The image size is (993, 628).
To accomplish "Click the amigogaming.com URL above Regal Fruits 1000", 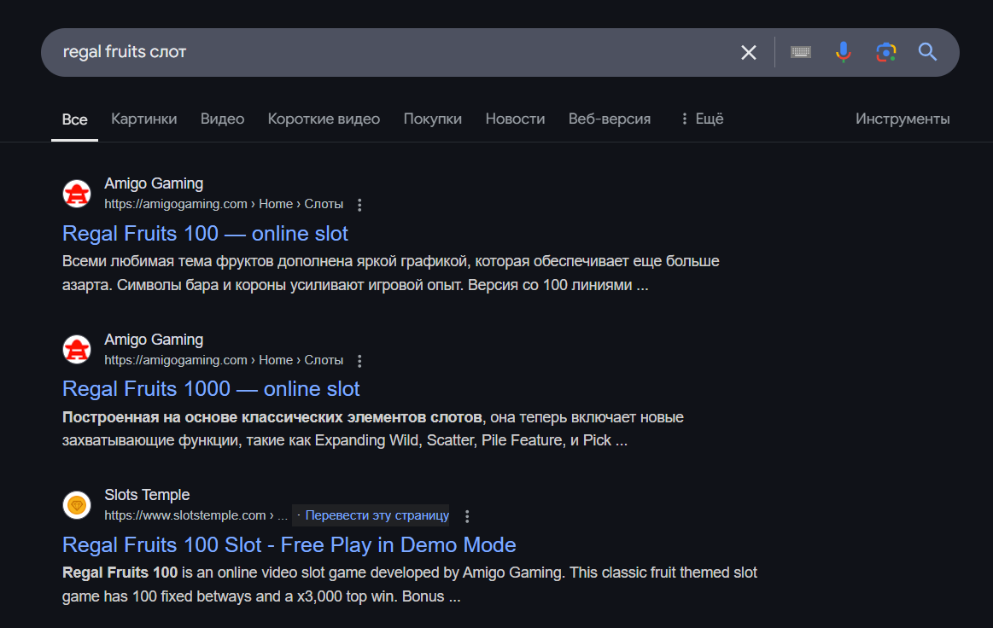I will coord(224,360).
